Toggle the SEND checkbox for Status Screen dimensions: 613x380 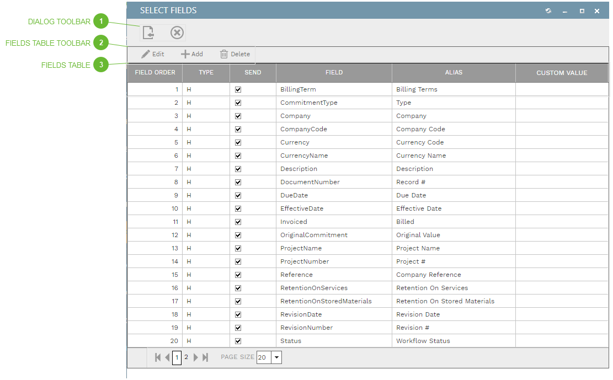tap(238, 340)
